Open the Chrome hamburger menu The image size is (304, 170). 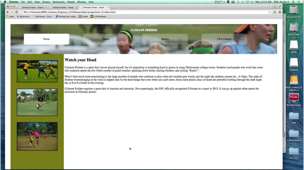(280, 12)
